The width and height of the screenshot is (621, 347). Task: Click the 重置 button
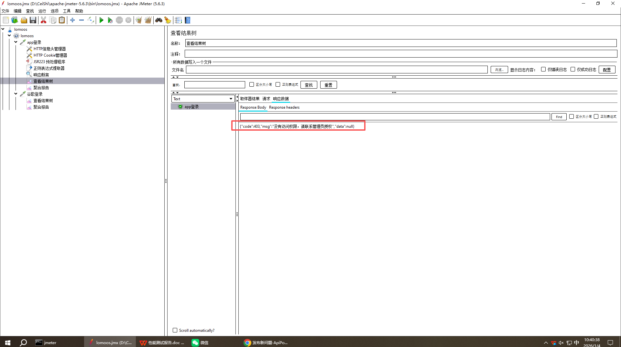coord(328,85)
